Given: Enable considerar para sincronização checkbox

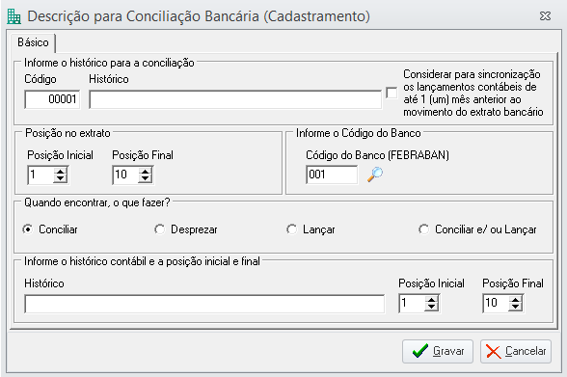Looking at the screenshot, I should pyautogui.click(x=391, y=93).
